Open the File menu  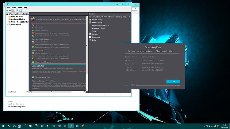coord(8,7)
